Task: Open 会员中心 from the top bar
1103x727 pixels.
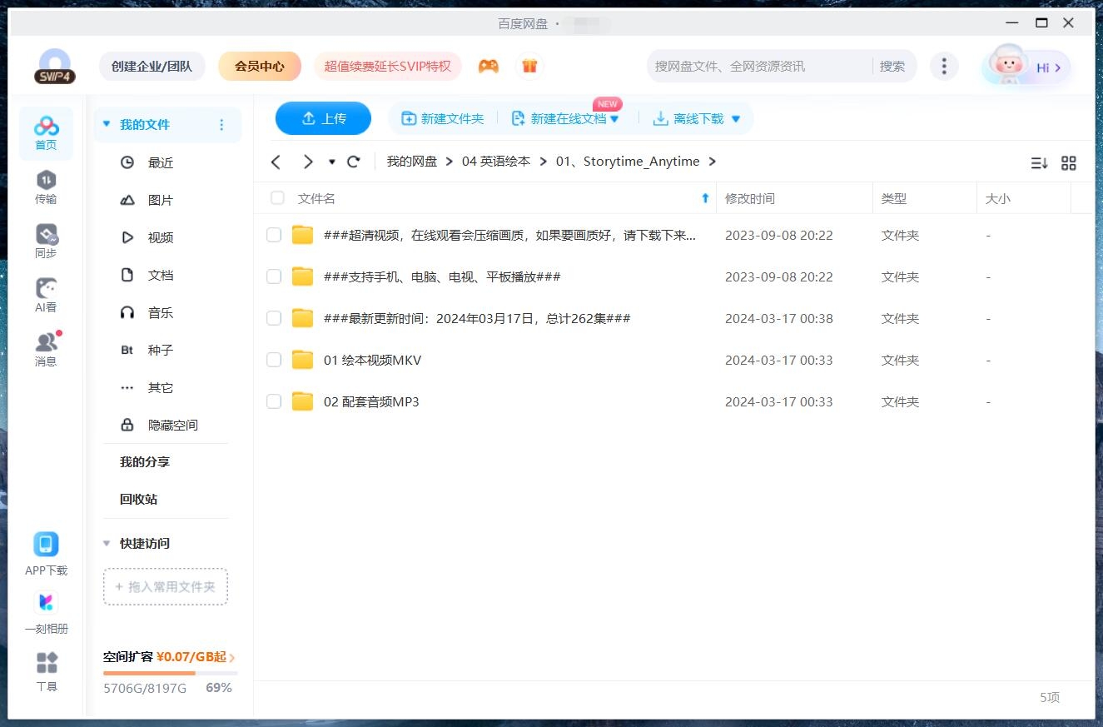Action: (x=259, y=65)
